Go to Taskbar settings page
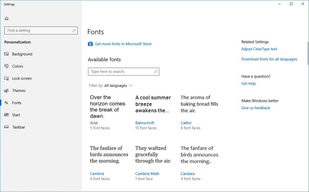The image size is (309, 192). (x=19, y=127)
